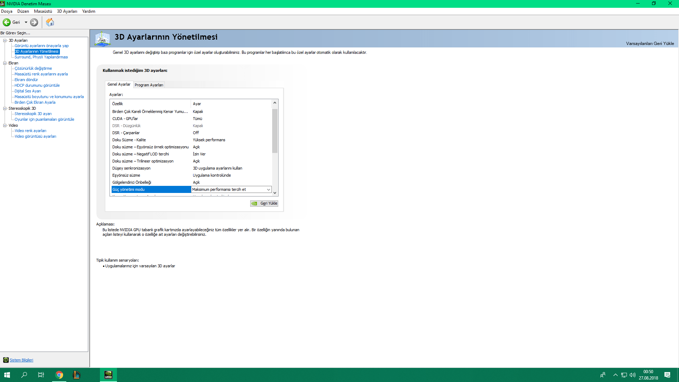Click the forward navigation arrow

click(x=34, y=22)
